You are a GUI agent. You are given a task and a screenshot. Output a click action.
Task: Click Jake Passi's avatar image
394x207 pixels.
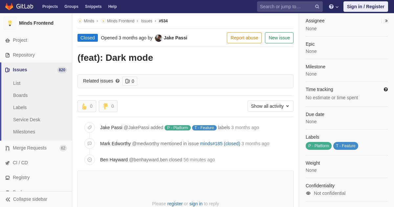[159, 38]
